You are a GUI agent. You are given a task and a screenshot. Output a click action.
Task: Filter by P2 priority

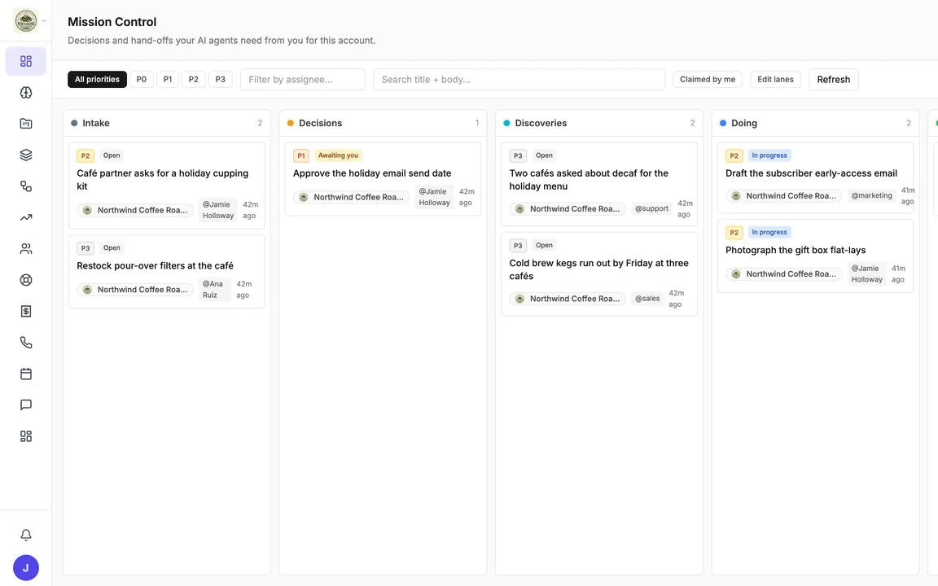pos(193,80)
